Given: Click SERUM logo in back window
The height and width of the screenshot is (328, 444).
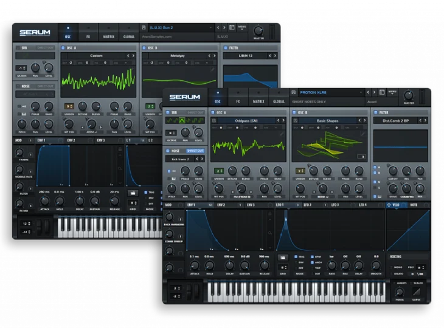Looking at the screenshot, I should (x=35, y=33).
